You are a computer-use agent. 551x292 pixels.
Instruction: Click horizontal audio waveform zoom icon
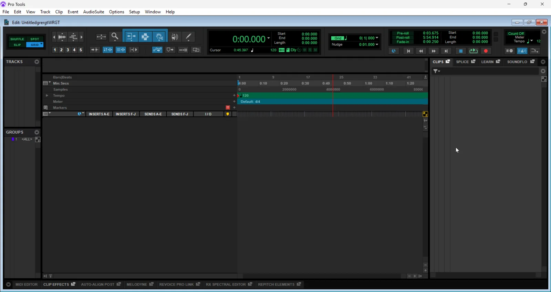point(62,37)
